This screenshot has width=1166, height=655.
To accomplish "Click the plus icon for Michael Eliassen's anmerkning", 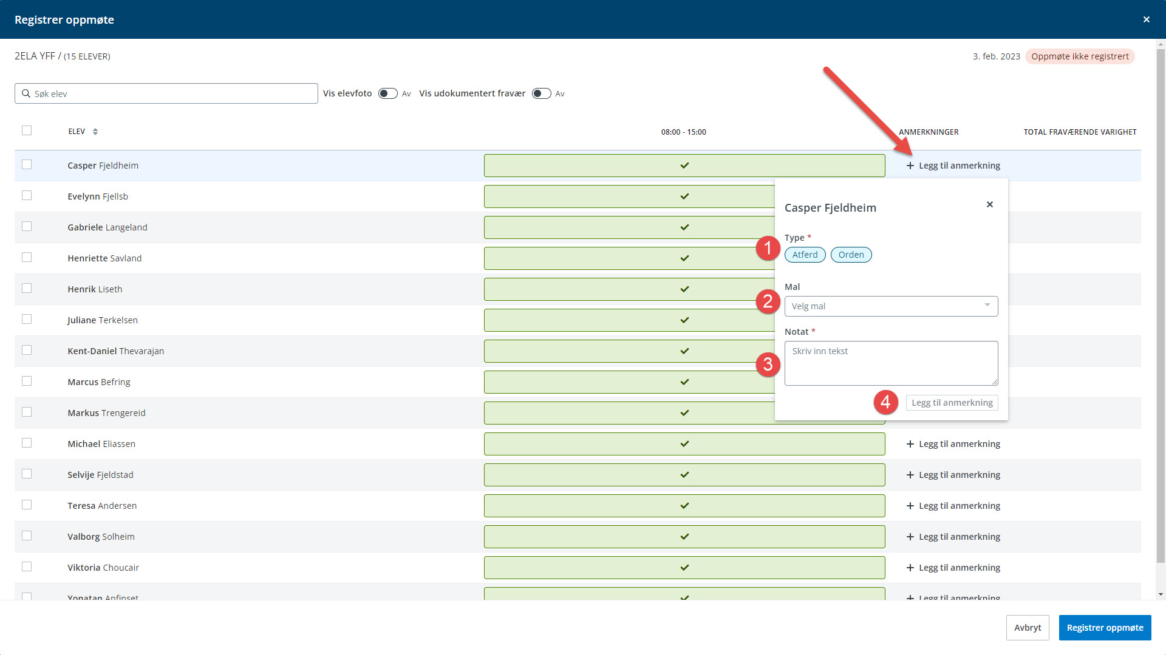I will click(x=910, y=444).
